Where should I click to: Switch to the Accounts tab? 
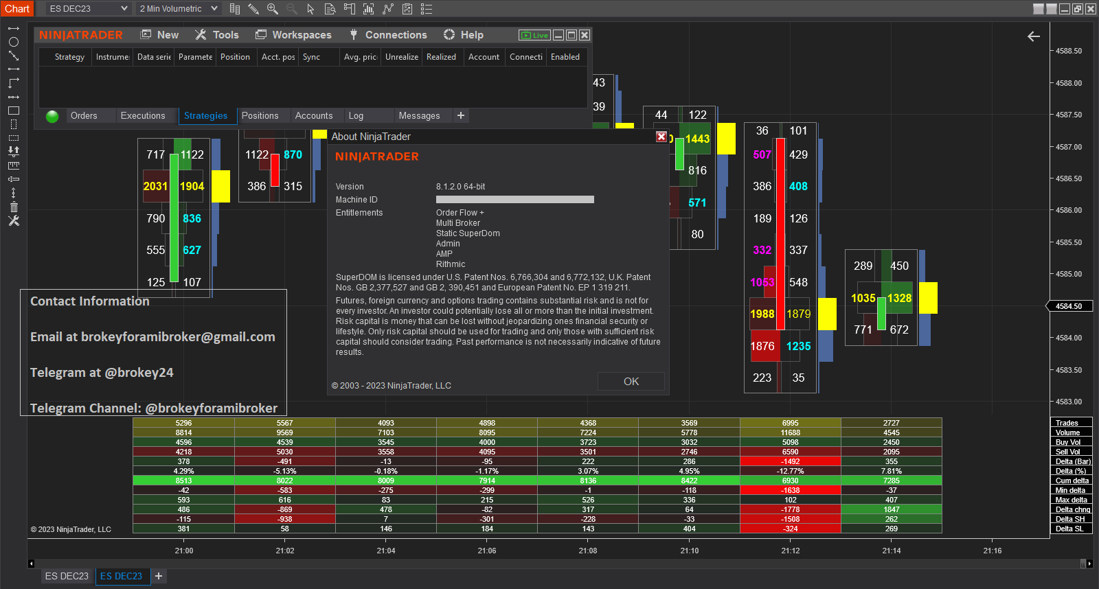[314, 116]
